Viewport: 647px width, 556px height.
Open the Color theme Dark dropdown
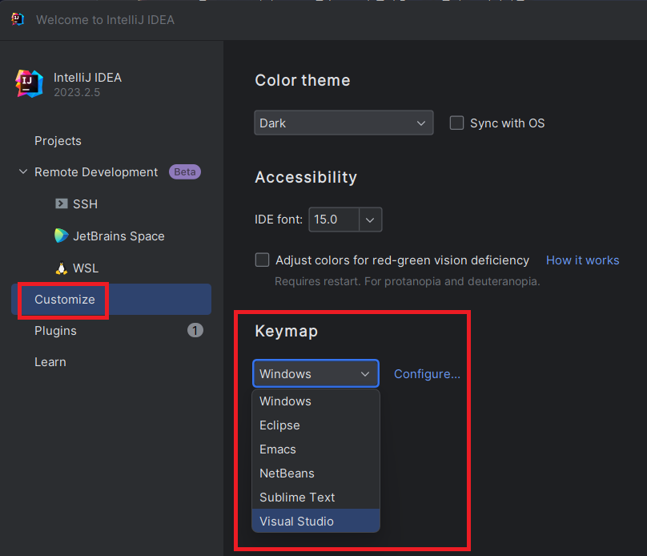click(344, 123)
